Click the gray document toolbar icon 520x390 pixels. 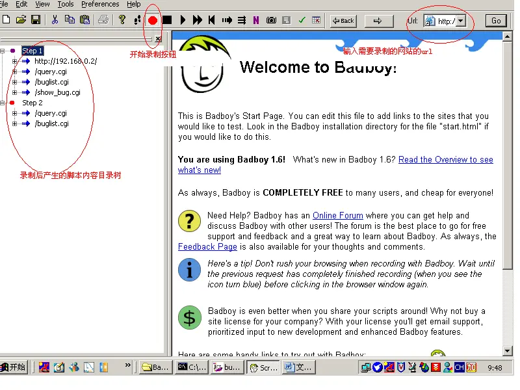(286, 21)
